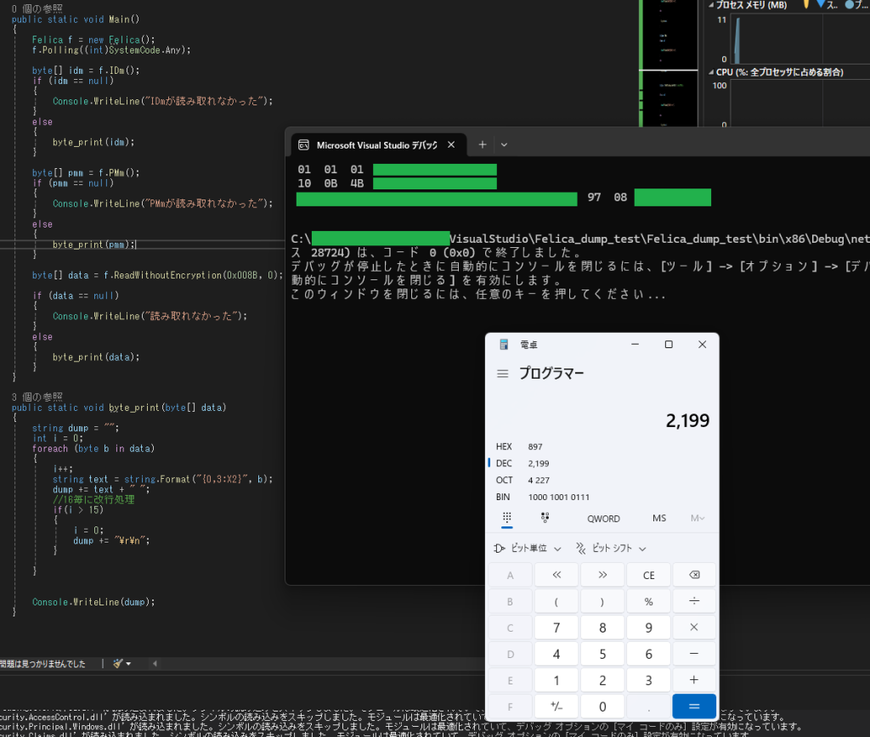Screen dimensions: 870x737
Task: Expand the ビット シフト bit shift dropdown
Action: pos(611,549)
